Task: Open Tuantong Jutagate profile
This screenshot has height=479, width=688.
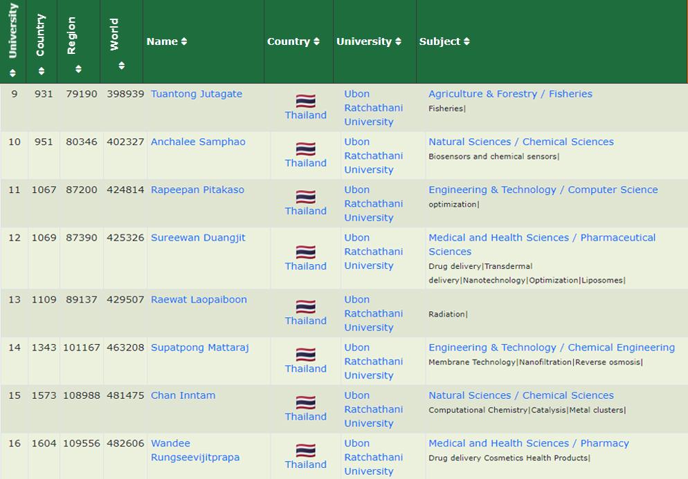Action: (x=197, y=94)
